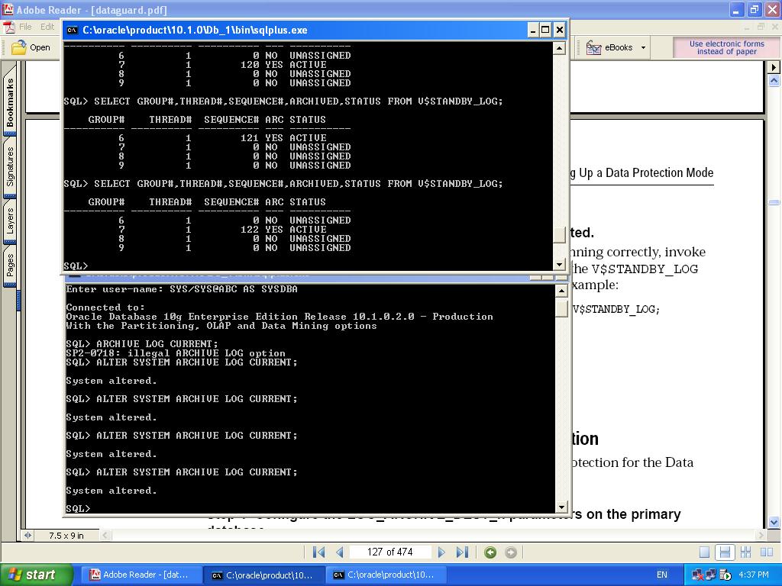Click the 'Up a Data Protection Mode' heading
The height and width of the screenshot is (586, 782).
pos(646,173)
